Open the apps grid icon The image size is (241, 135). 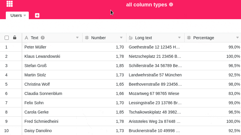(10, 4)
